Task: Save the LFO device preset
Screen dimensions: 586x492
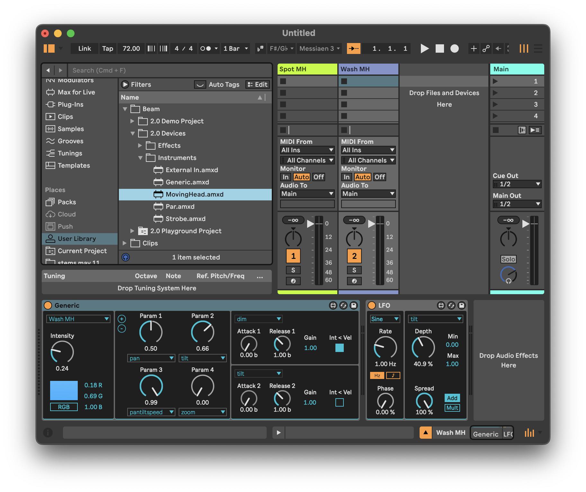Action: 462,305
